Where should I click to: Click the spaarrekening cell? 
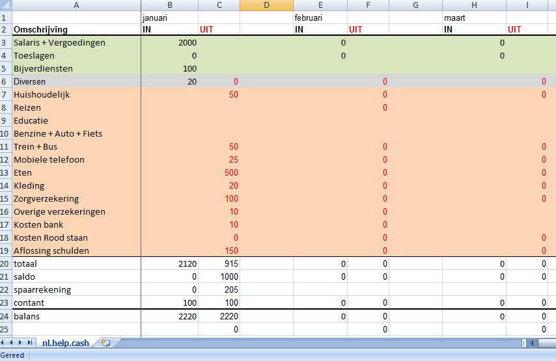point(76,289)
